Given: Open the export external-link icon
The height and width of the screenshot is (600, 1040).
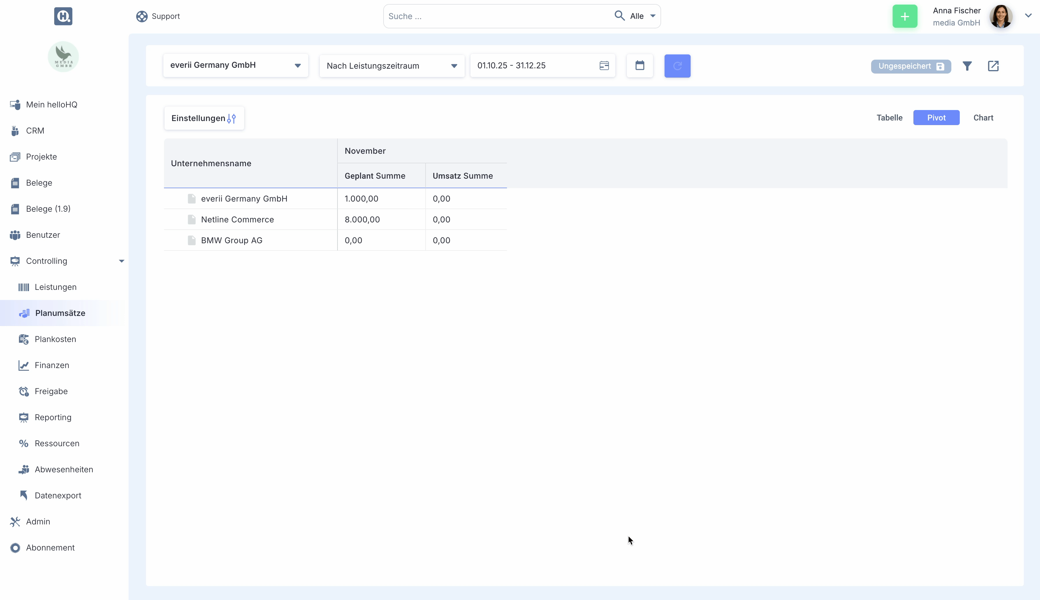Looking at the screenshot, I should [993, 66].
